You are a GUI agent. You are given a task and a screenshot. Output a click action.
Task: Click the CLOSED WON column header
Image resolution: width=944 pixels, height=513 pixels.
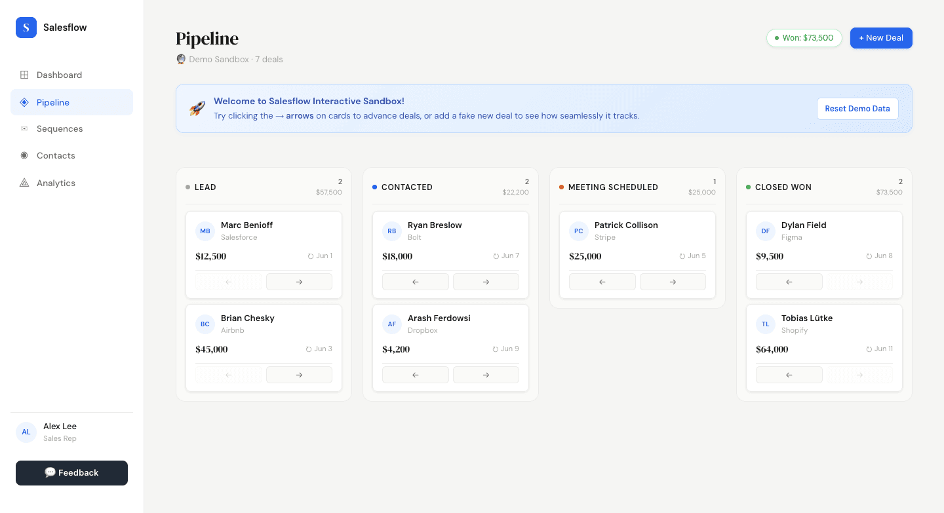pyautogui.click(x=783, y=187)
